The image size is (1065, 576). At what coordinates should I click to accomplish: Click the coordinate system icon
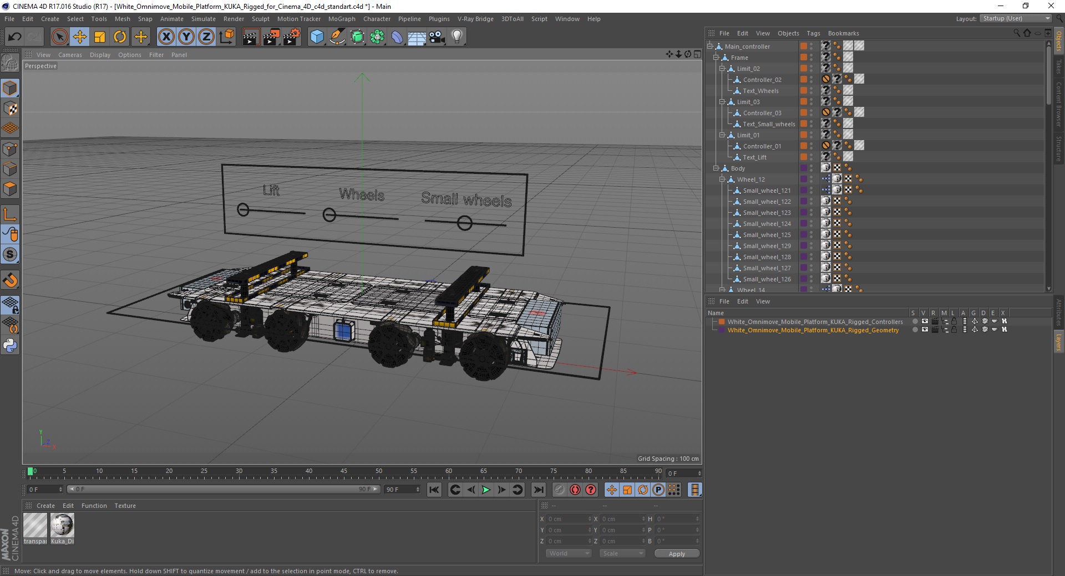point(226,37)
